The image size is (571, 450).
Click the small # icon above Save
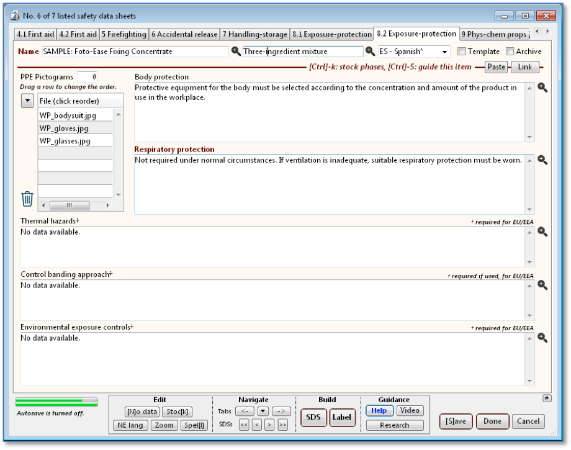coord(547,398)
